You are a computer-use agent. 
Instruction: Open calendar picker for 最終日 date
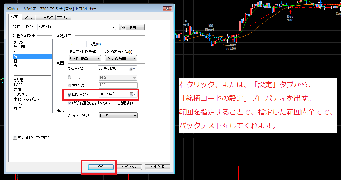(132, 69)
